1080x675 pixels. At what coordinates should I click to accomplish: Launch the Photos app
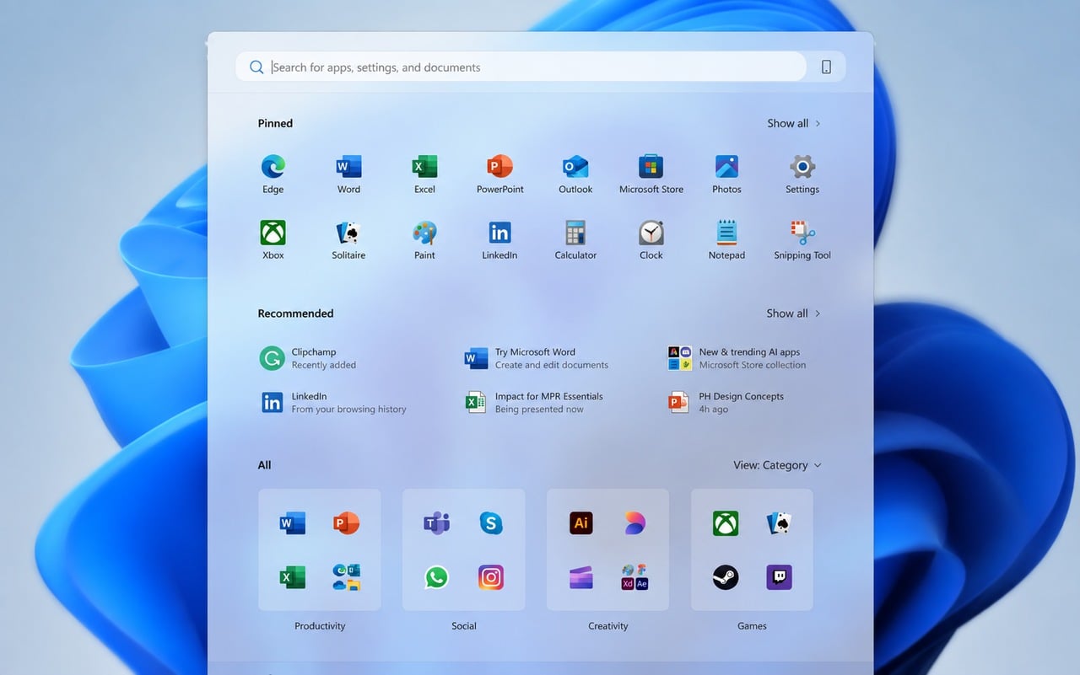[x=726, y=174]
